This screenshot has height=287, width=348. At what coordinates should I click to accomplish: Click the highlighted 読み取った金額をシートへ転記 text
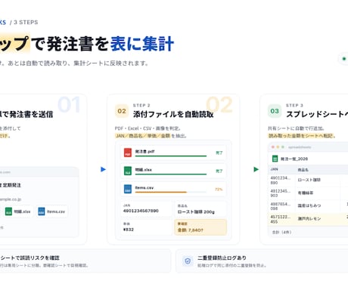(x=300, y=136)
